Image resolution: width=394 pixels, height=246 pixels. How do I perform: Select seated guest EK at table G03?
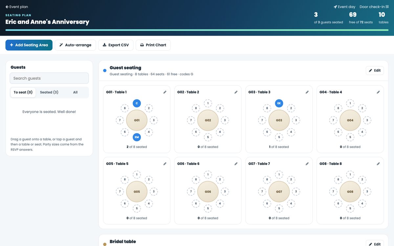279,103
